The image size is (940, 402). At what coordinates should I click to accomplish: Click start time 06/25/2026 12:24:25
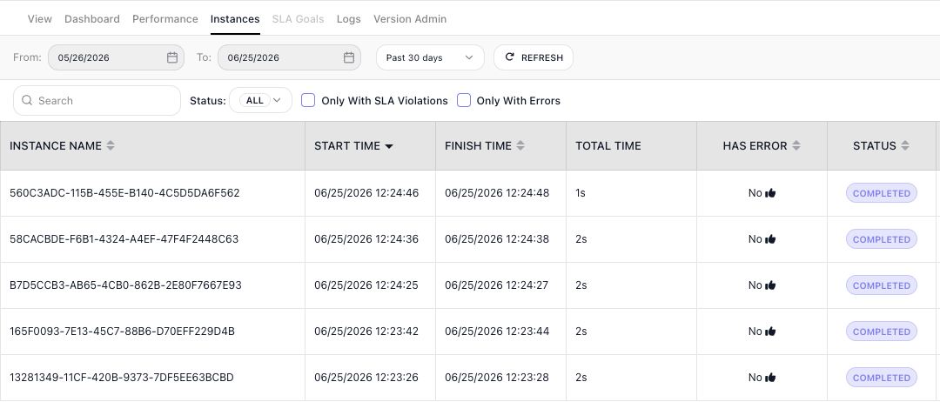click(366, 285)
